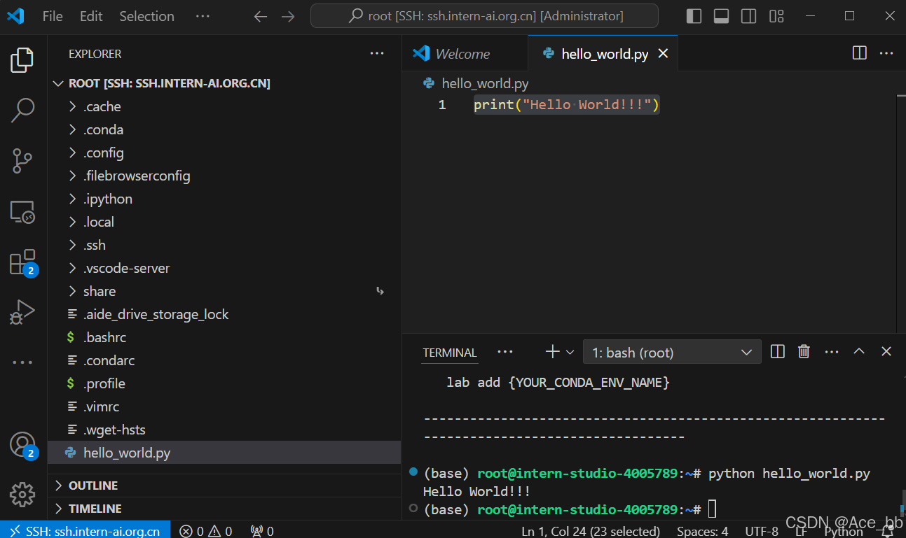Viewport: 906px width, 538px height.
Task: Select hello_world.py in the file tree
Action: (224, 453)
